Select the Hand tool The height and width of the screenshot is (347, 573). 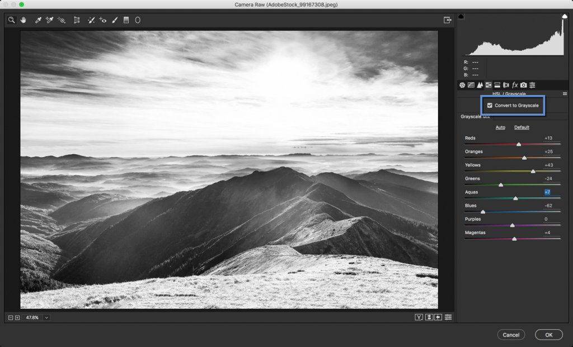[x=23, y=20]
